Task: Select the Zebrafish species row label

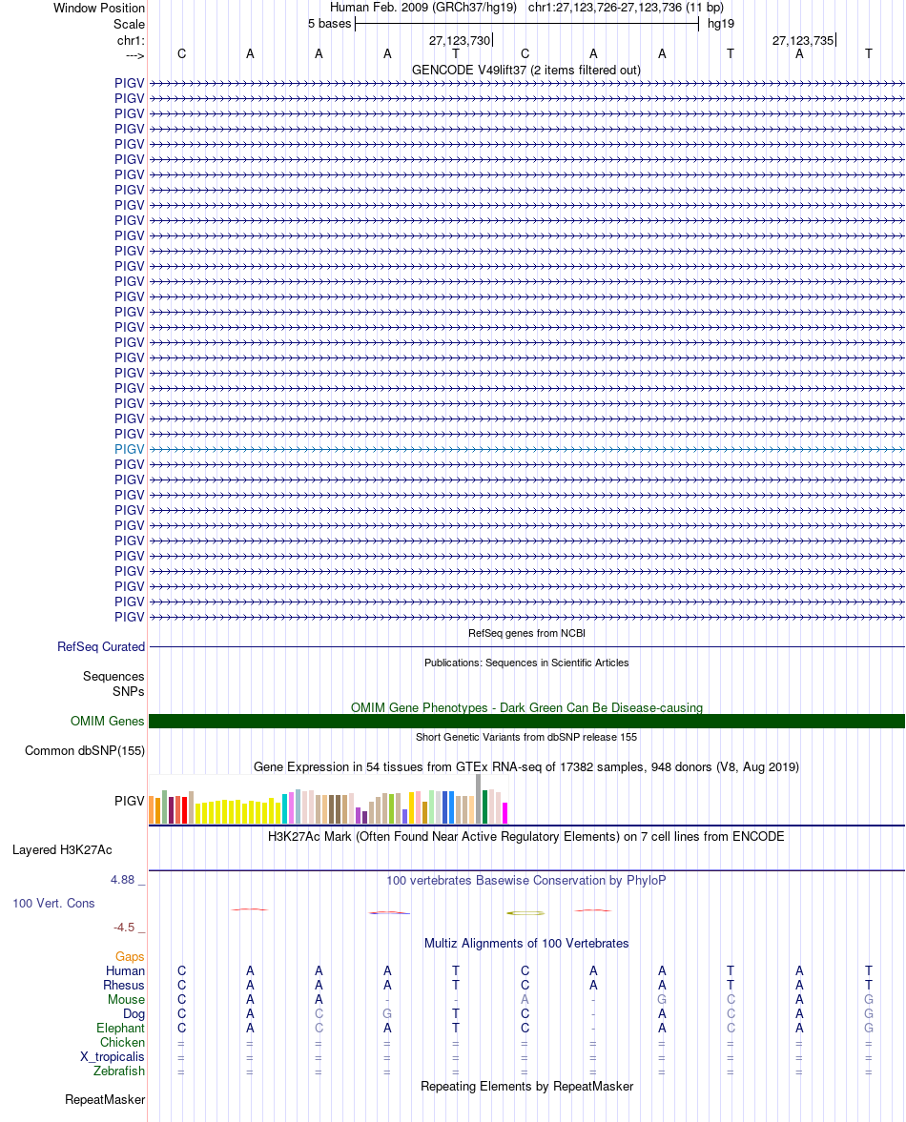Action: coord(119,1071)
